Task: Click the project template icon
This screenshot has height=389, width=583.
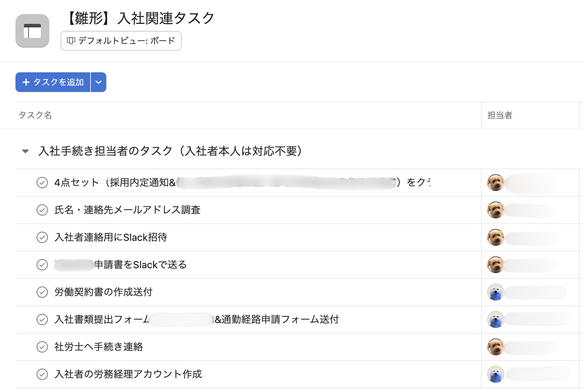Action: tap(32, 31)
